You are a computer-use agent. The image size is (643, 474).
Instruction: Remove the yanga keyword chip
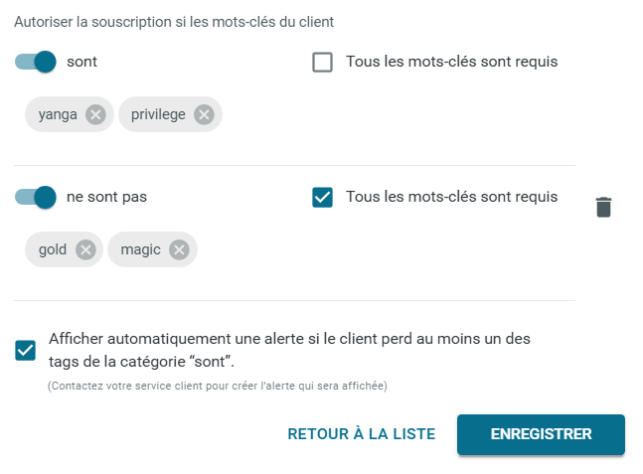point(95,114)
